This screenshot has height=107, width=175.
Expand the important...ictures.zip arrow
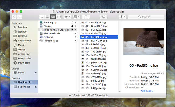point(76,30)
